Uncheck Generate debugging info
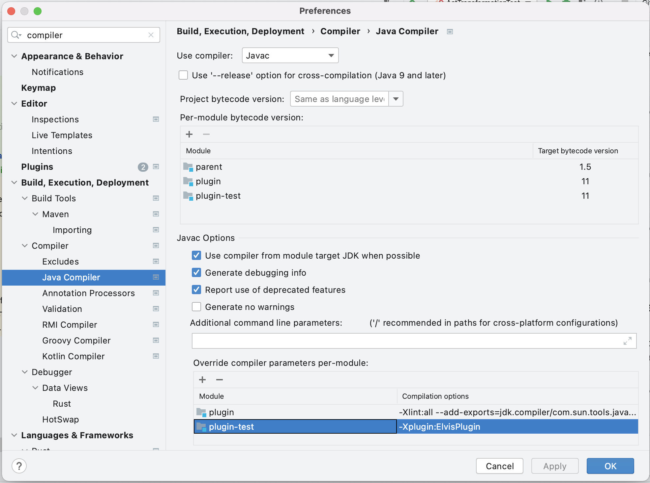Viewport: 650px width, 483px height. (196, 272)
